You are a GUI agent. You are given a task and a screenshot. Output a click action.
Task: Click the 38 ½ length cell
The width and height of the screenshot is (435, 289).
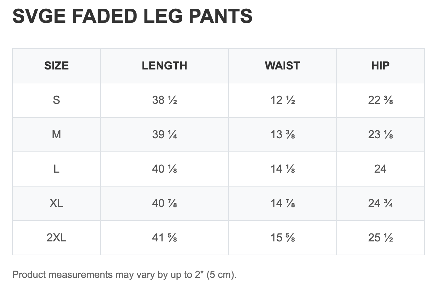point(164,100)
